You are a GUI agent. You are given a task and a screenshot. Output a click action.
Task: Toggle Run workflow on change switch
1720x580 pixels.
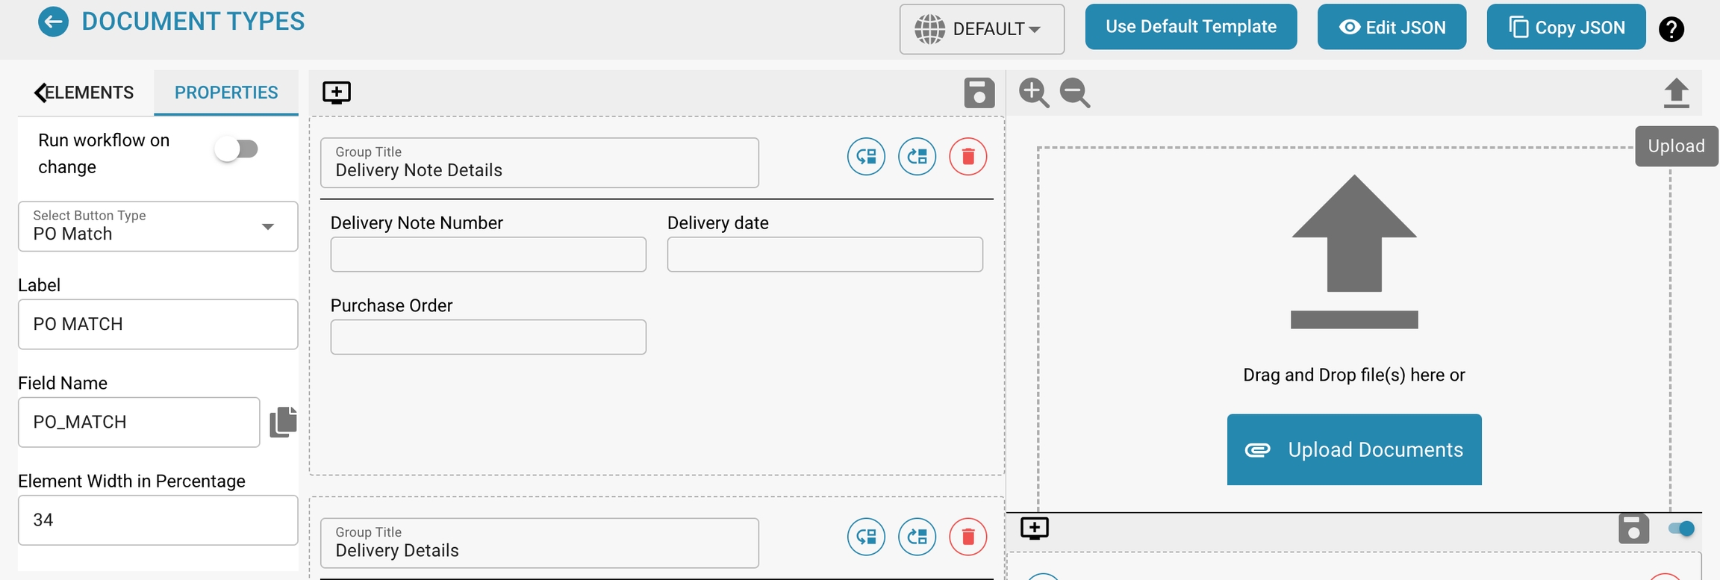pos(237,149)
